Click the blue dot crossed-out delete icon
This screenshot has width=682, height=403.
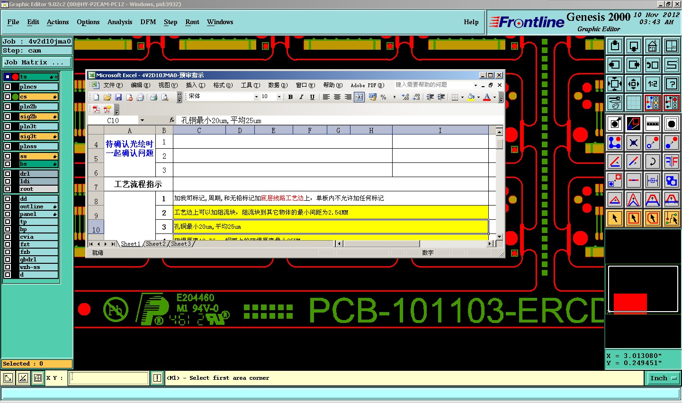click(634, 143)
